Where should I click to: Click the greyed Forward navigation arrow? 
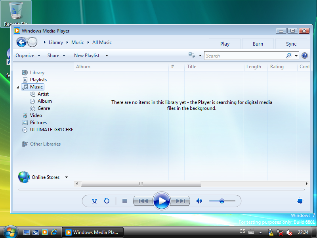(32, 42)
